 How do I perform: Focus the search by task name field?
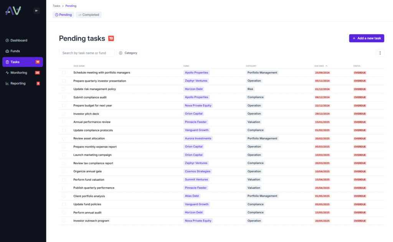pos(87,53)
